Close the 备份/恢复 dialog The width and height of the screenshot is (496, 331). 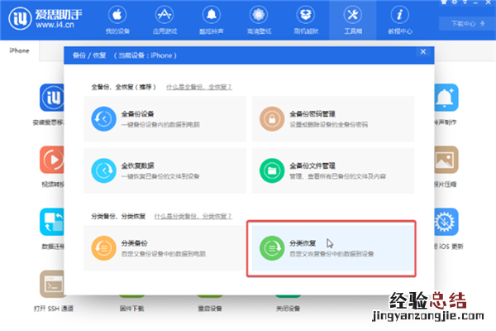(x=423, y=52)
